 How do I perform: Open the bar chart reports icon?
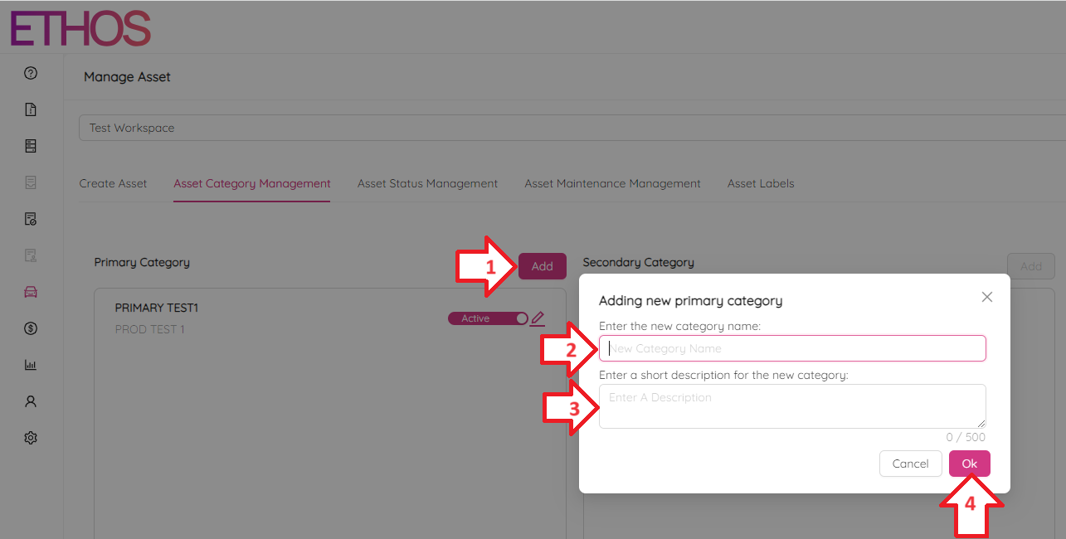click(x=31, y=365)
